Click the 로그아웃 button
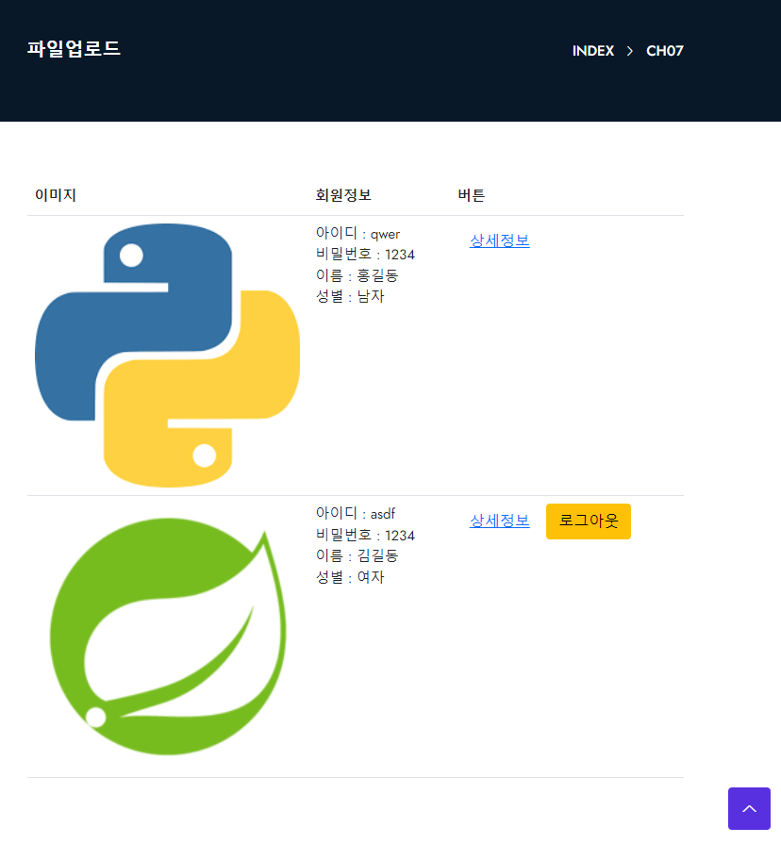Viewport: 781px width, 844px height. point(588,521)
